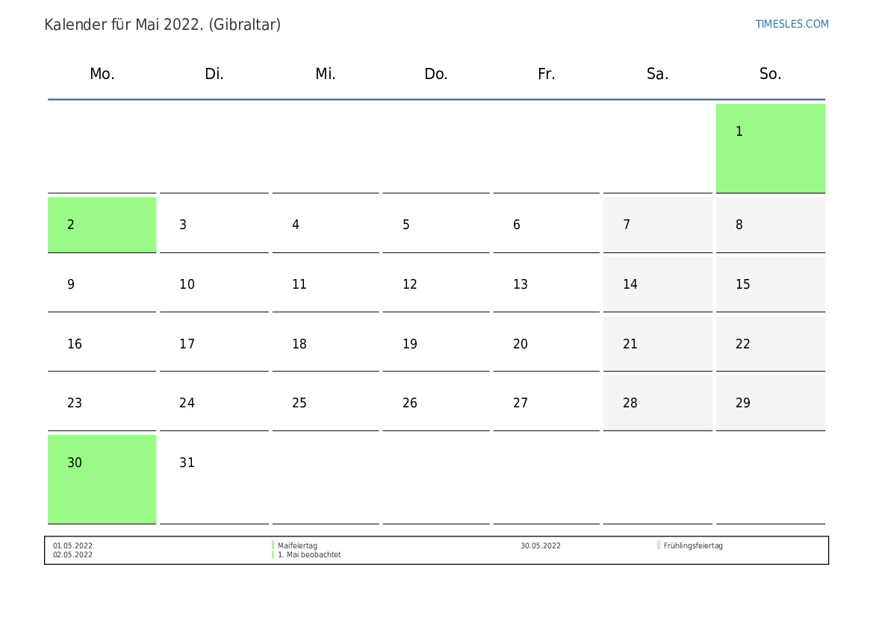Select the 30.05.2022 legend date
873x617 pixels.
540,546
